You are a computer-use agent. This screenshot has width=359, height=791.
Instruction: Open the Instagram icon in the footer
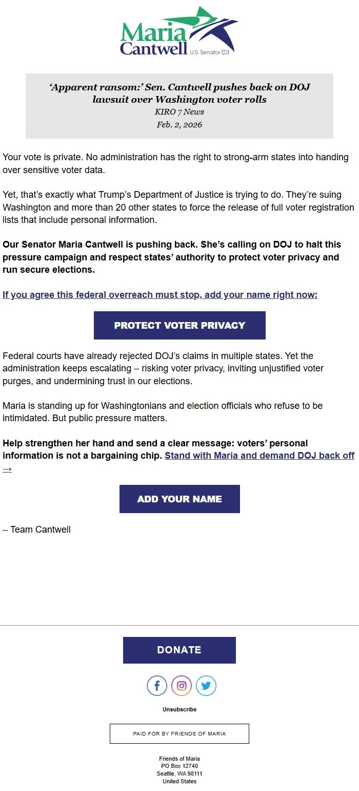pyautogui.click(x=180, y=685)
